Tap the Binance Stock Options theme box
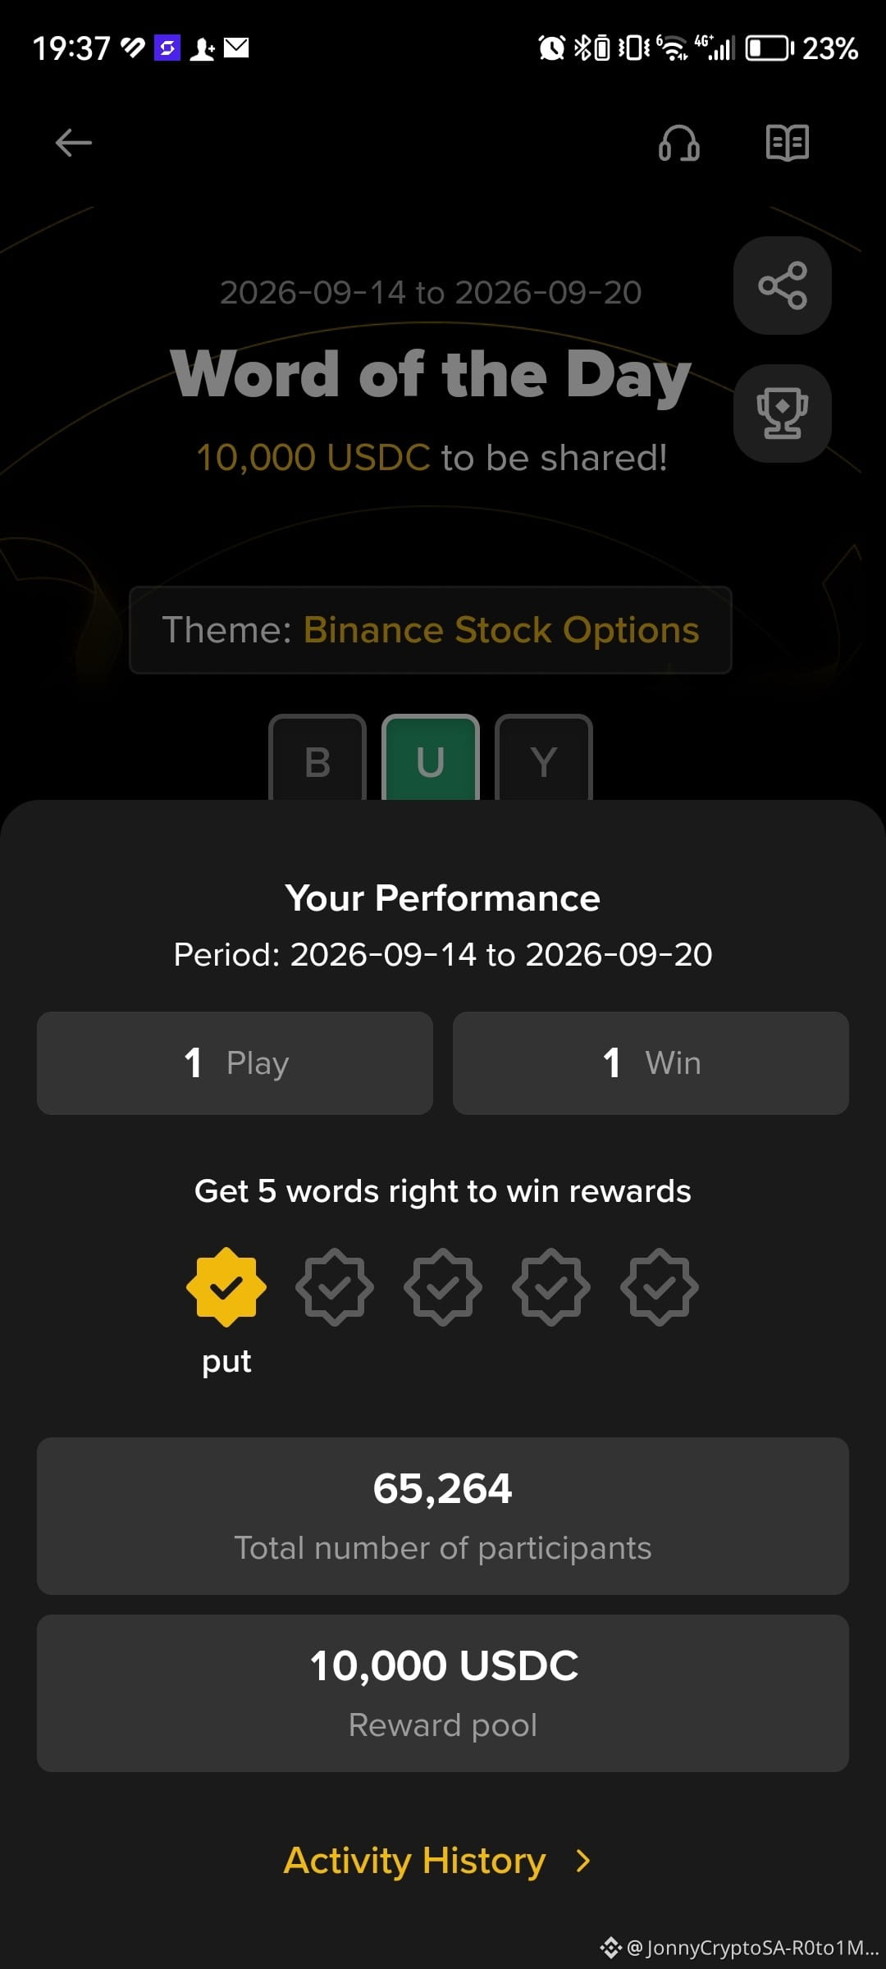This screenshot has height=1969, width=886. point(431,630)
